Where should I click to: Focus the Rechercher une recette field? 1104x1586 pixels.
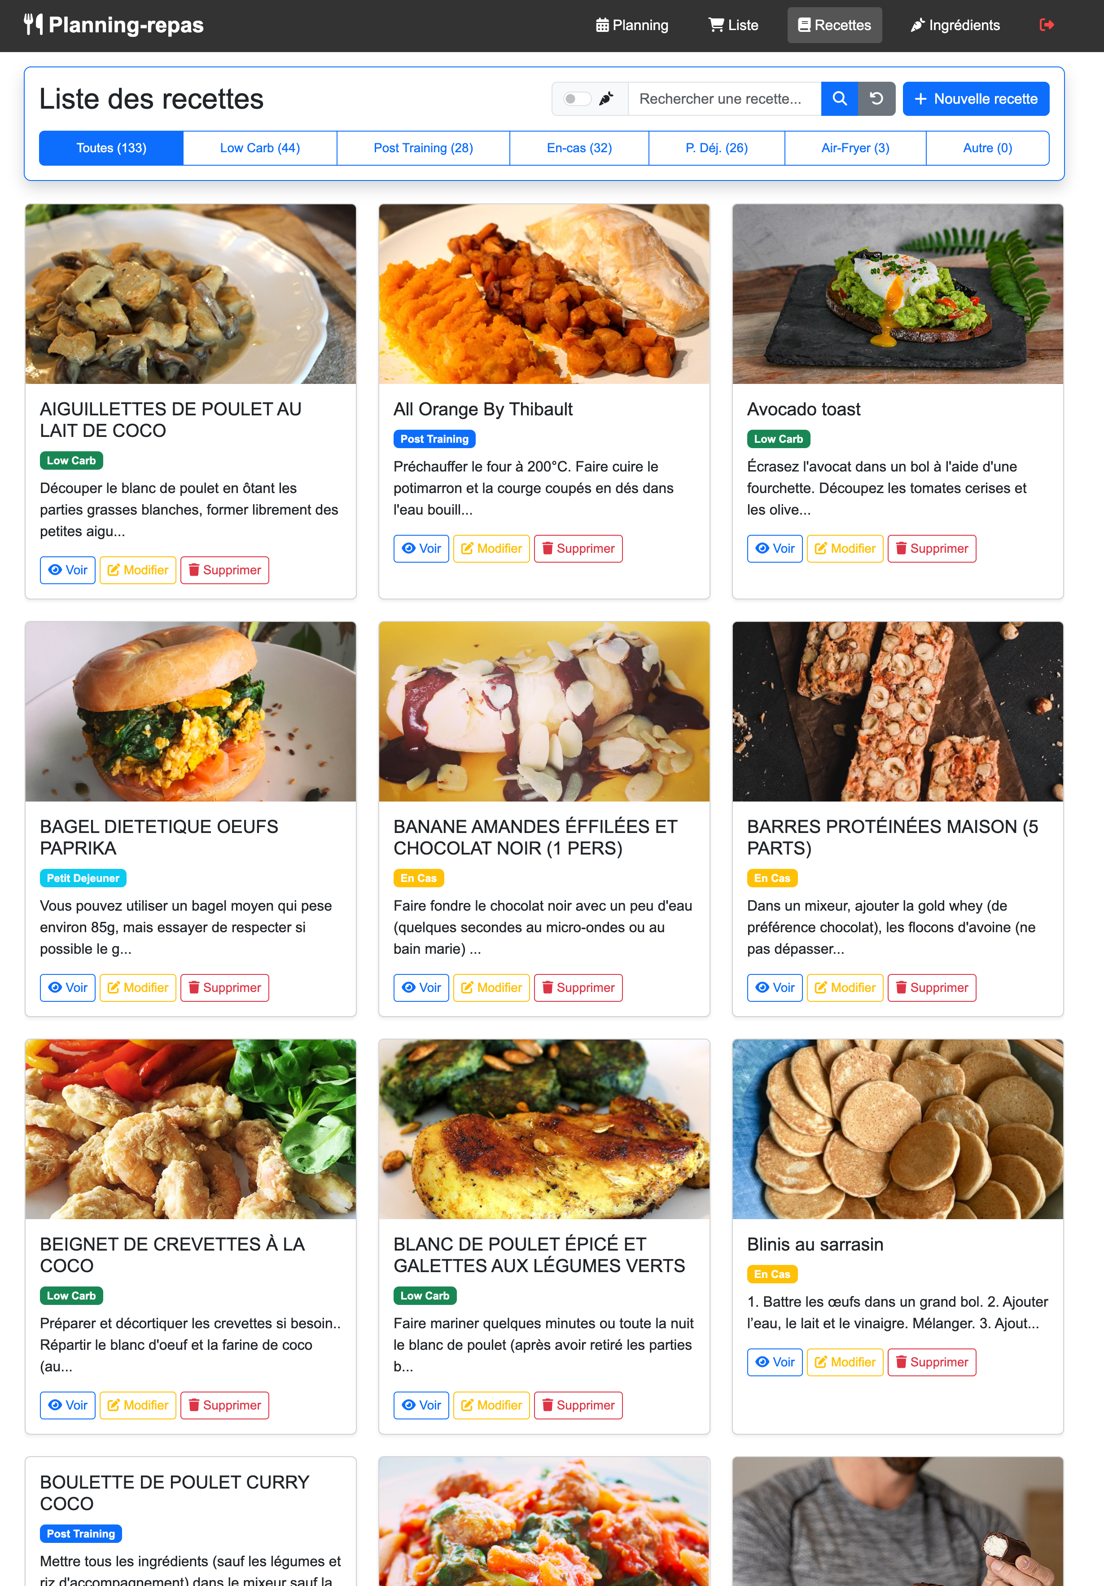723,99
